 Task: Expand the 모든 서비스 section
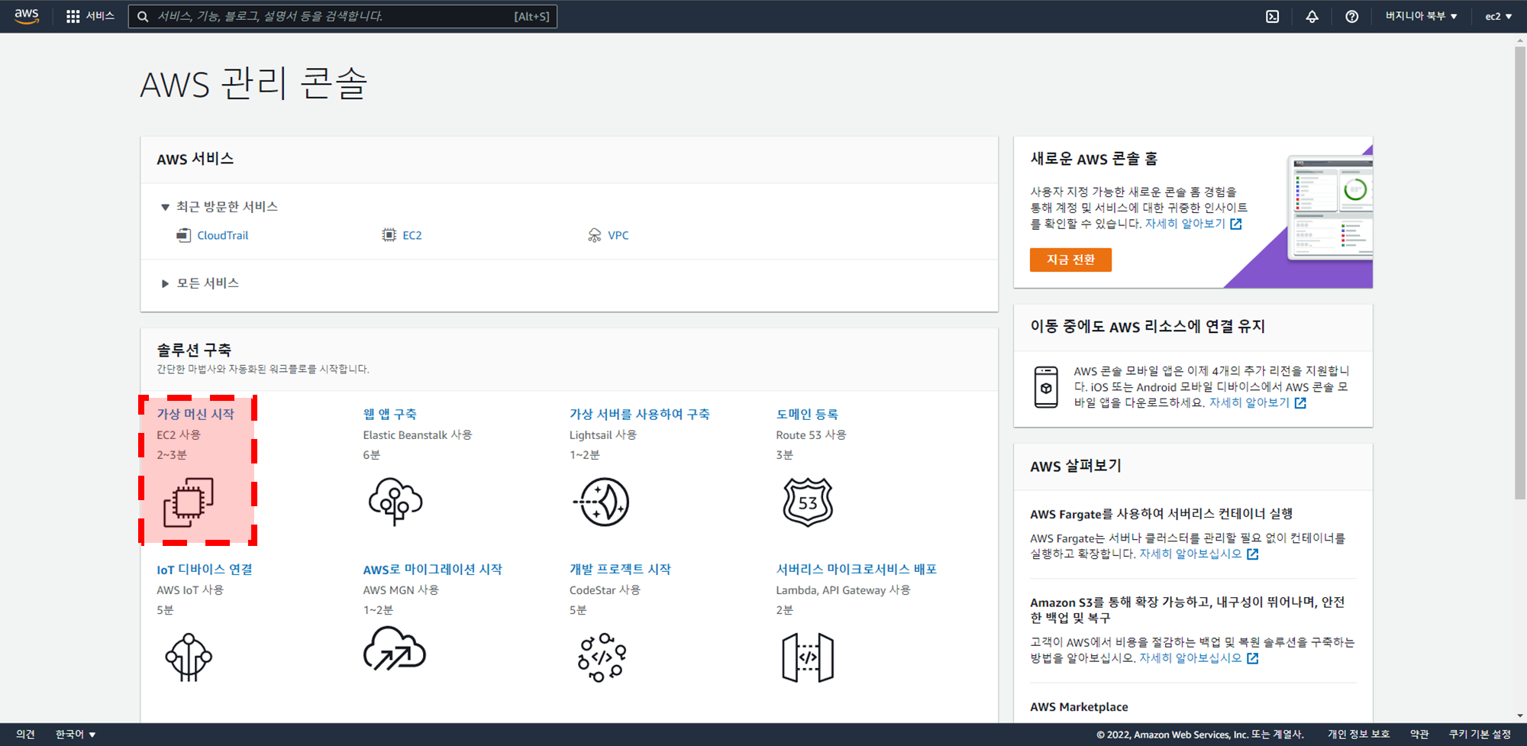(x=200, y=283)
